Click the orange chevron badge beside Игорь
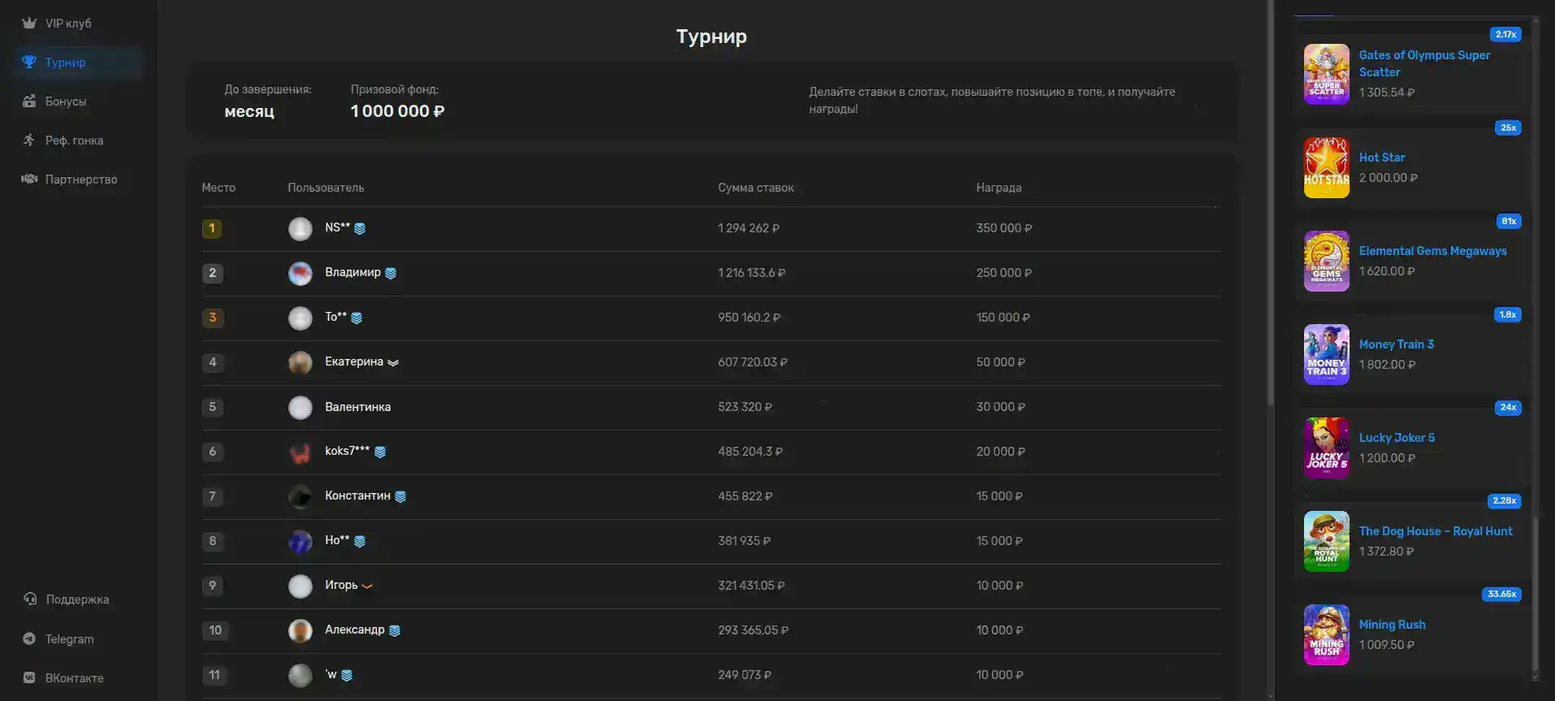The image size is (1555, 701). coord(367,586)
